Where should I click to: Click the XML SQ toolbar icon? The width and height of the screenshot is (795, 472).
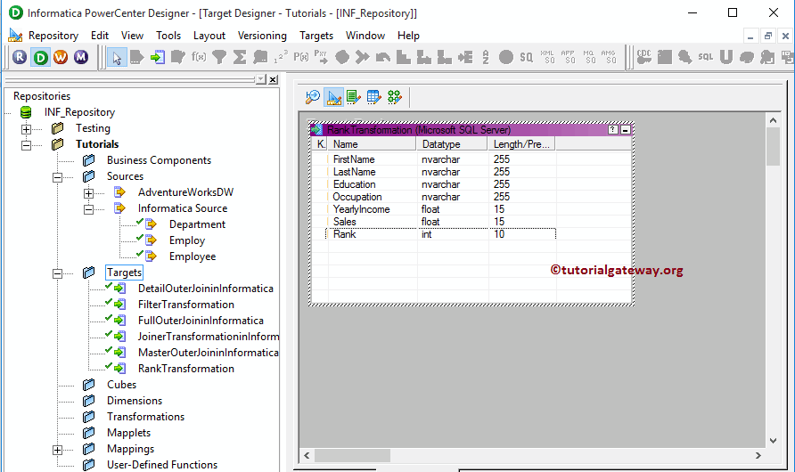tap(547, 57)
